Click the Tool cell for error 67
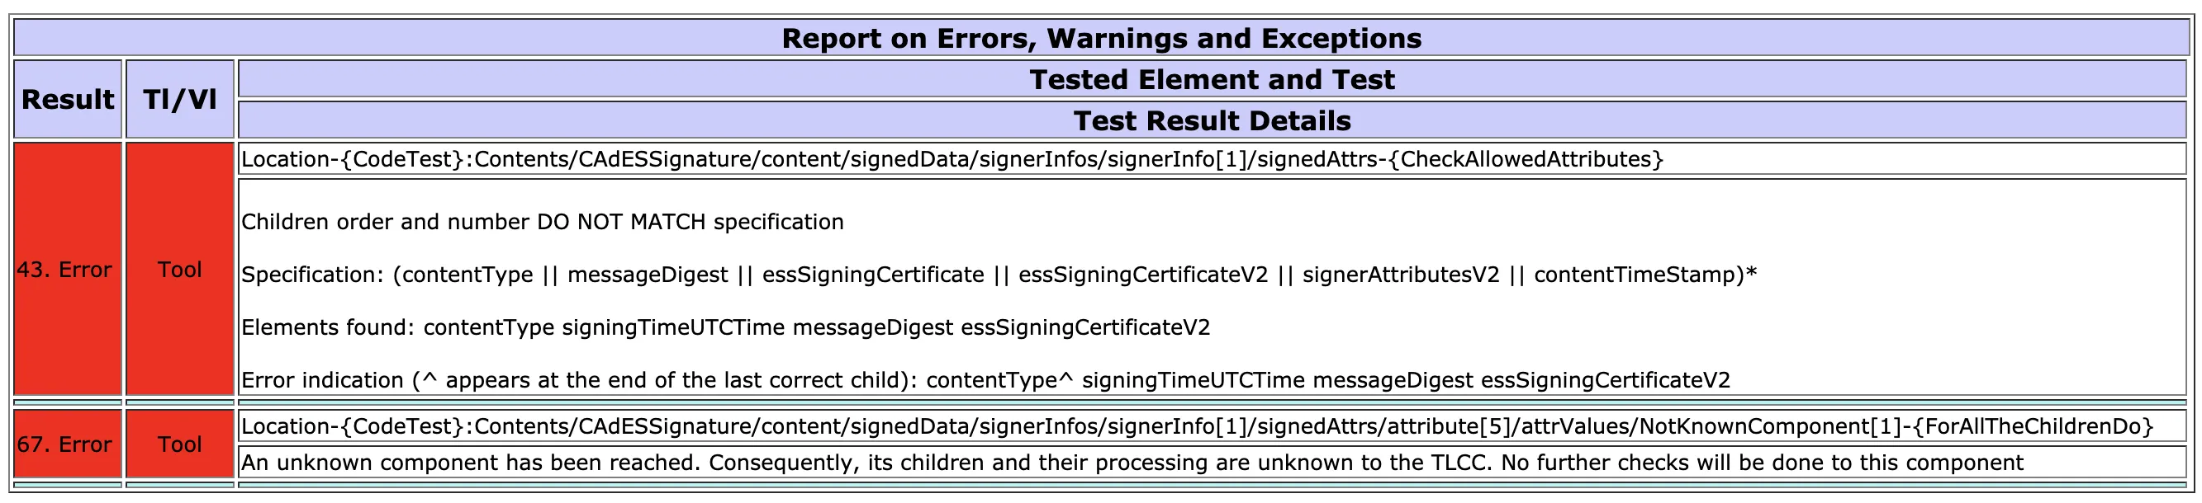 179,444
